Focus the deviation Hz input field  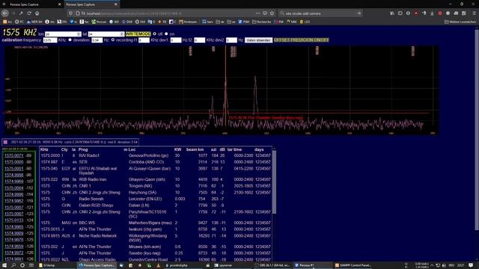[x=97, y=40]
